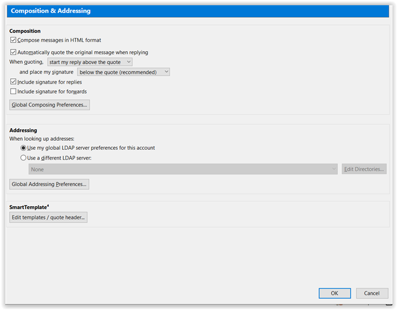397x310 pixels.
Task: Open Global Addressing Preferences
Action: coord(49,185)
